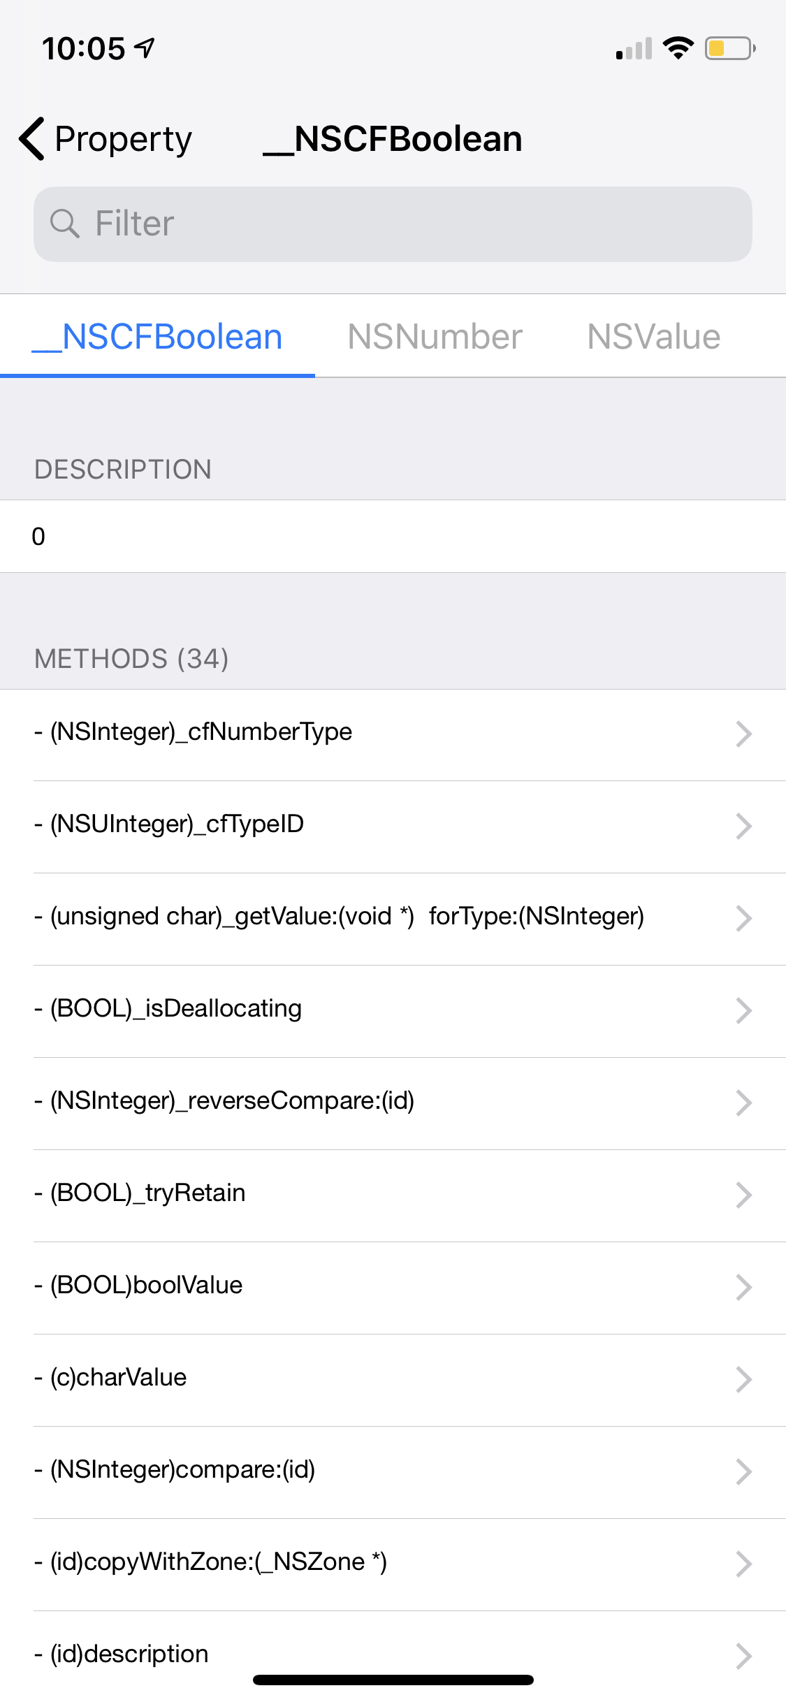Select the __NSCFBoolean tab
The image size is (786, 1702).
(157, 336)
